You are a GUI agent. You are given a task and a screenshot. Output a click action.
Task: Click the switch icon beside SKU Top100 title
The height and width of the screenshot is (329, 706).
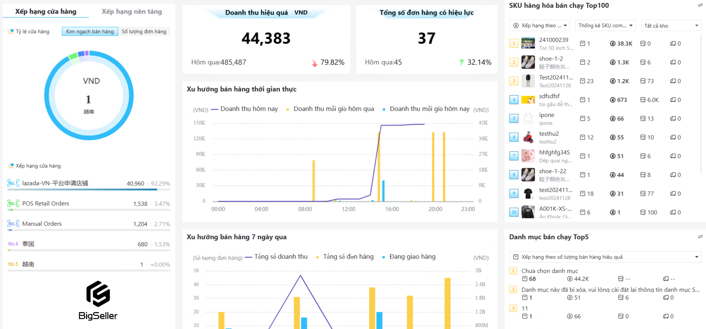pyautogui.click(x=700, y=6)
